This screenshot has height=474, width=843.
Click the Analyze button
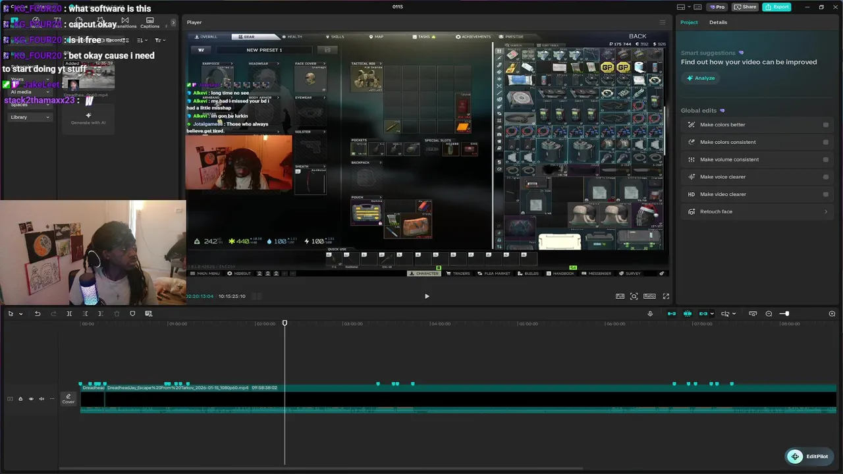[701, 78]
